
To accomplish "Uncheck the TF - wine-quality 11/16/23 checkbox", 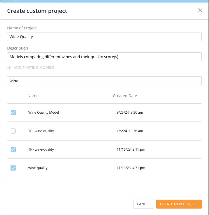I will (13, 149).
